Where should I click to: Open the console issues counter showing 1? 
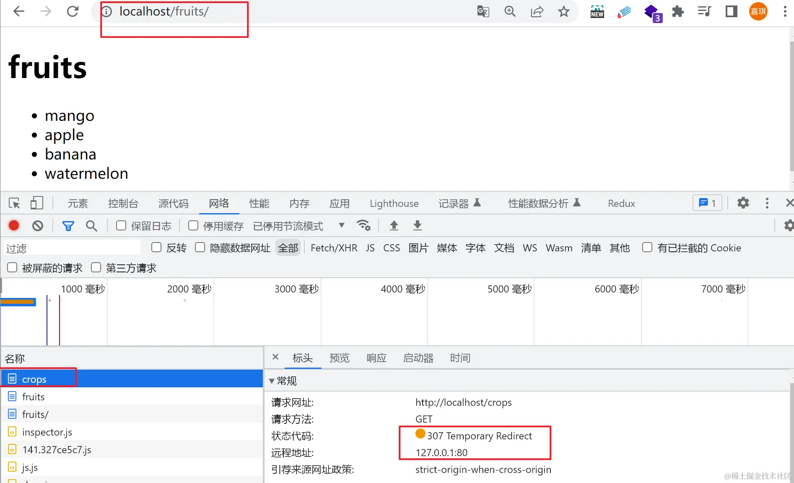(707, 203)
